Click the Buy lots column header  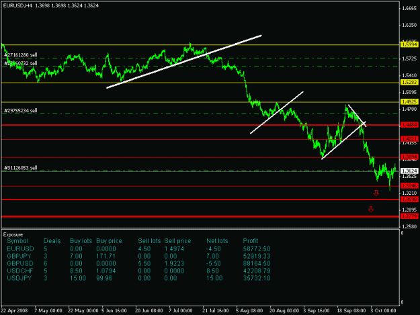pos(81,241)
